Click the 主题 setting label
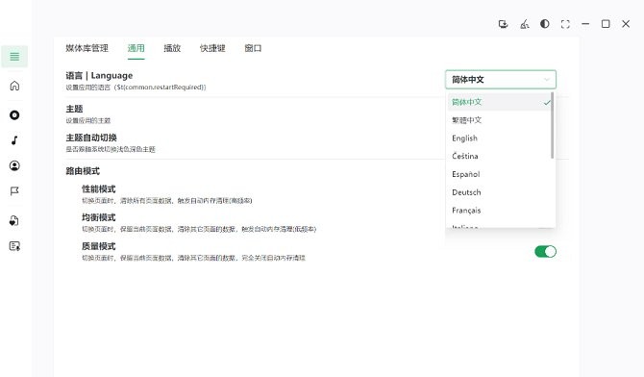 (74, 109)
